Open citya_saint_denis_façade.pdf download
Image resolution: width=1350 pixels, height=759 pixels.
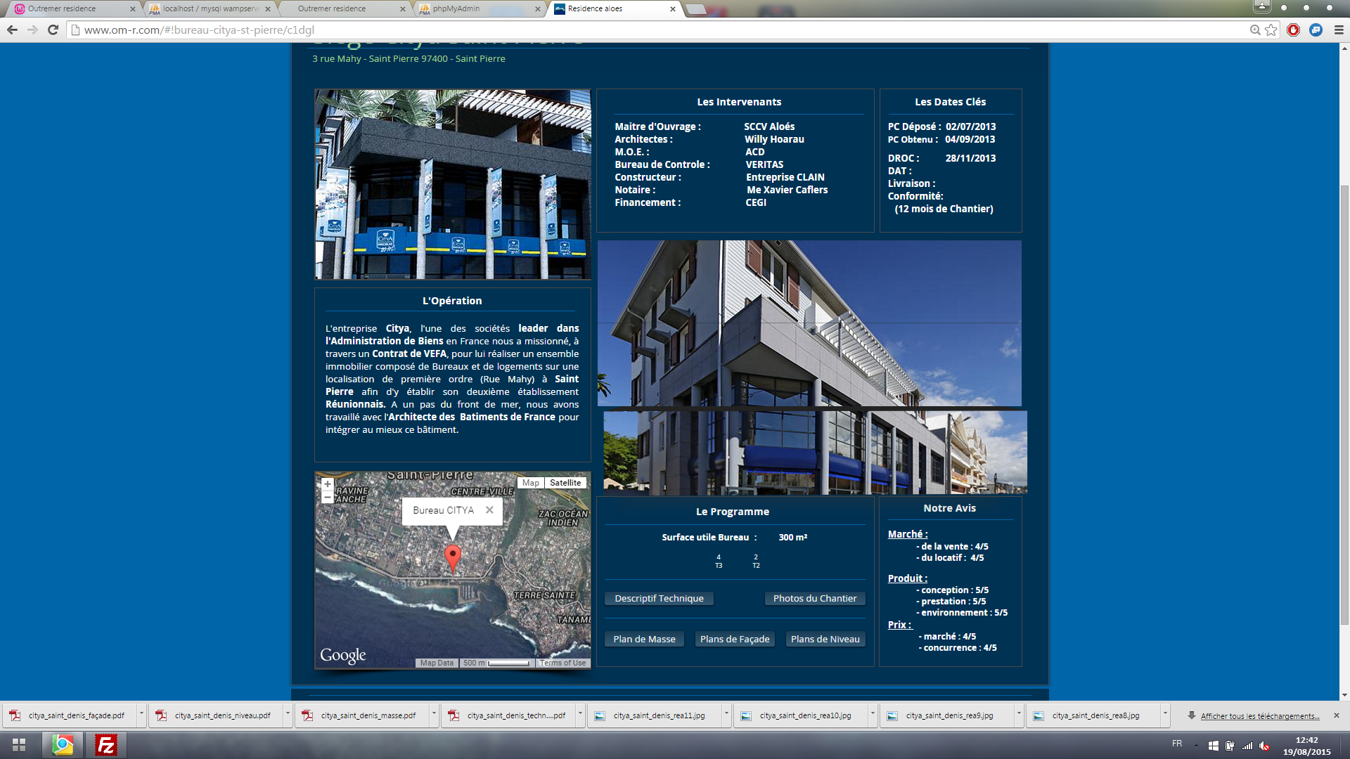[70, 715]
